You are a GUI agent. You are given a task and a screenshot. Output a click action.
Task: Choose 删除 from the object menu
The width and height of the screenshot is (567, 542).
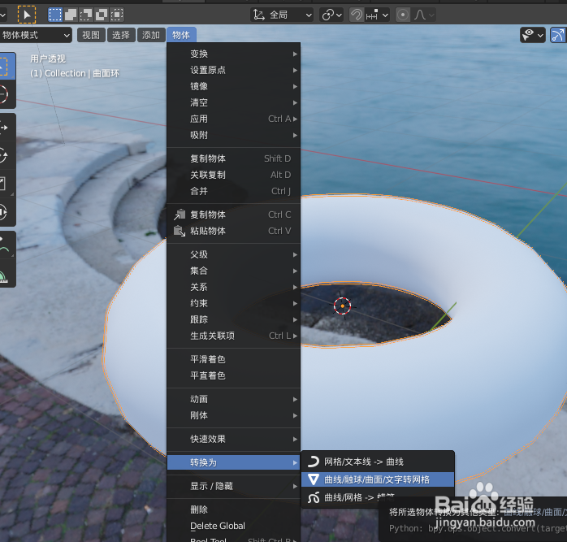coord(234,509)
